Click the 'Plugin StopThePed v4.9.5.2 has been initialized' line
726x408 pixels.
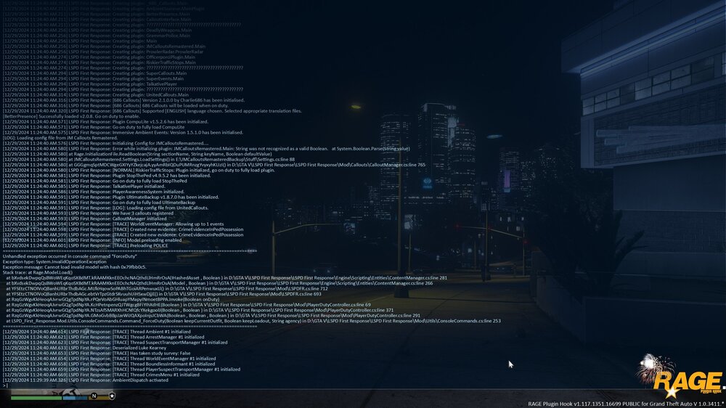107,176
